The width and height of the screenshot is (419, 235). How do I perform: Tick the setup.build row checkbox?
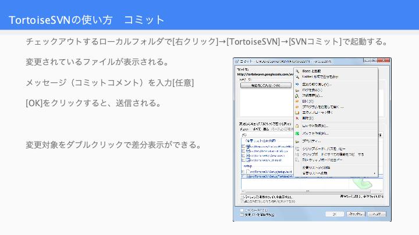tap(243, 172)
